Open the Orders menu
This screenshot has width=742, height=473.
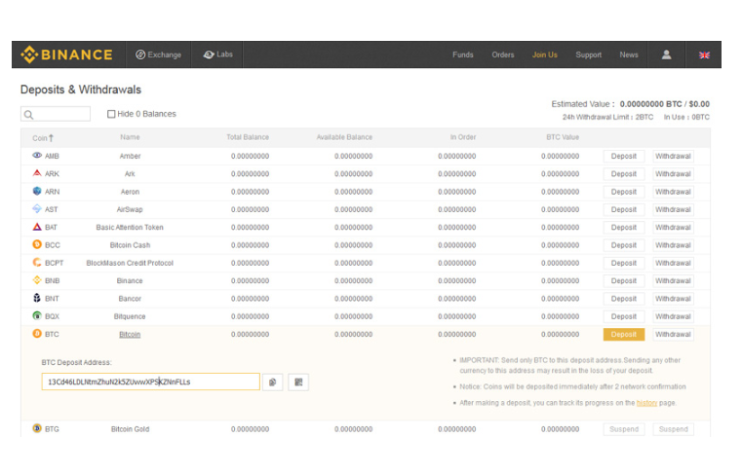502,55
